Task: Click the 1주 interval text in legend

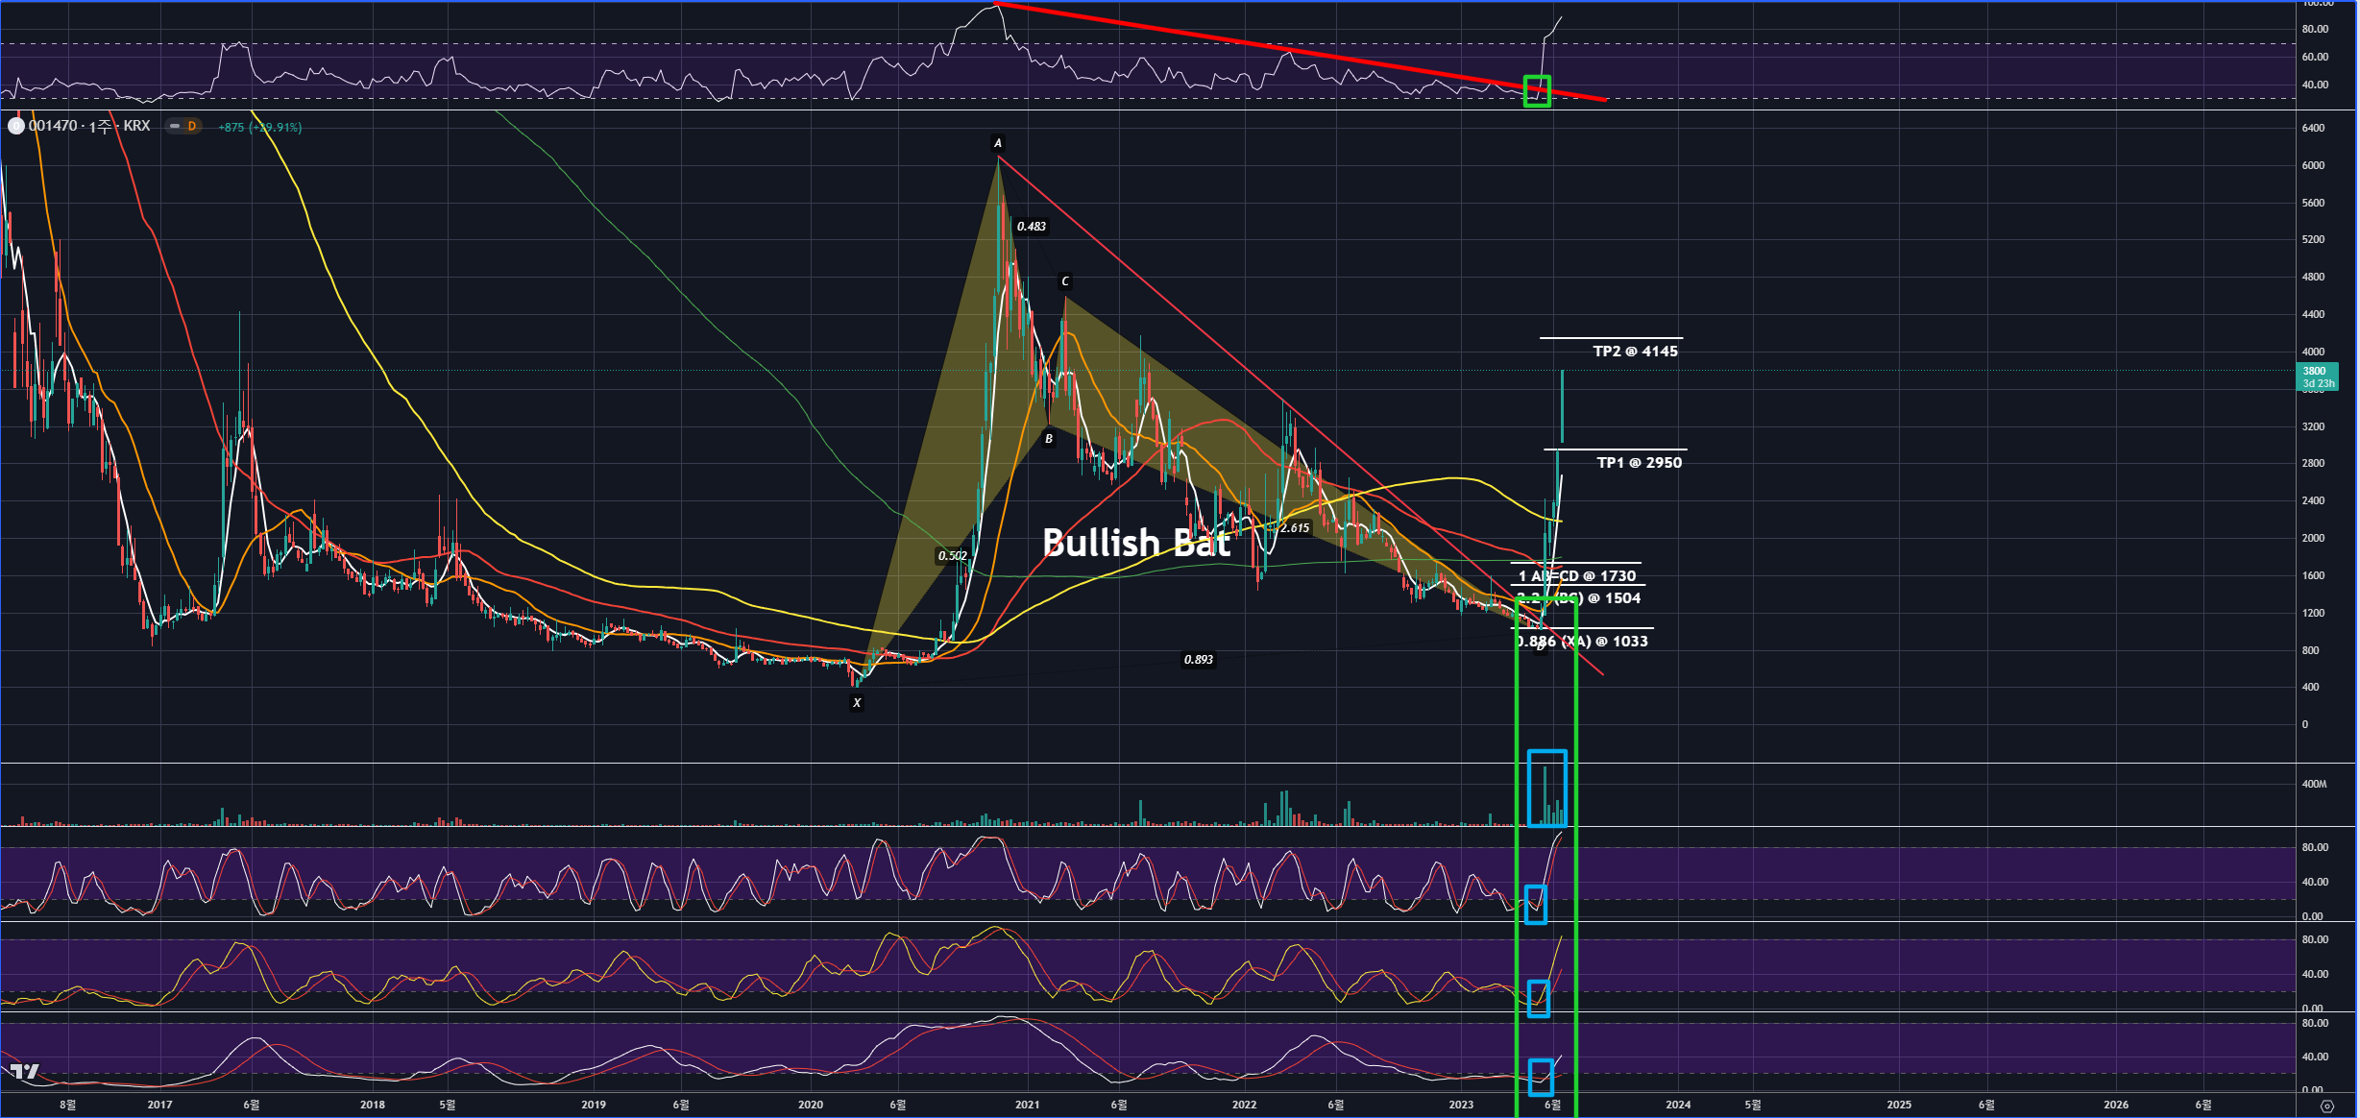Action: [x=101, y=127]
